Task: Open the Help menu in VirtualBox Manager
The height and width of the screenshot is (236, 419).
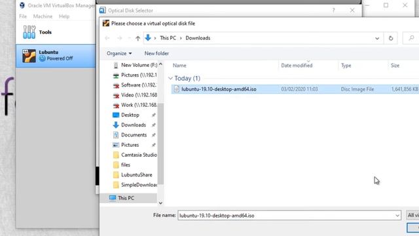Action: tap(64, 16)
